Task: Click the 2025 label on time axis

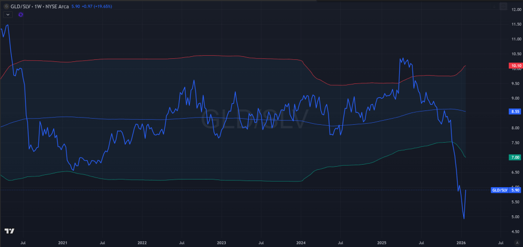Action: tap(381, 242)
